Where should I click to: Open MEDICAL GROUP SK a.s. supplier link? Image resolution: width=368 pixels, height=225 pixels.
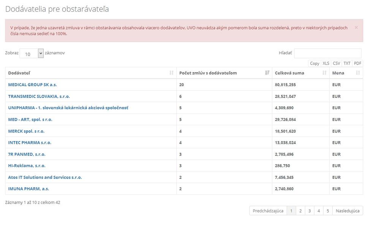click(32, 85)
